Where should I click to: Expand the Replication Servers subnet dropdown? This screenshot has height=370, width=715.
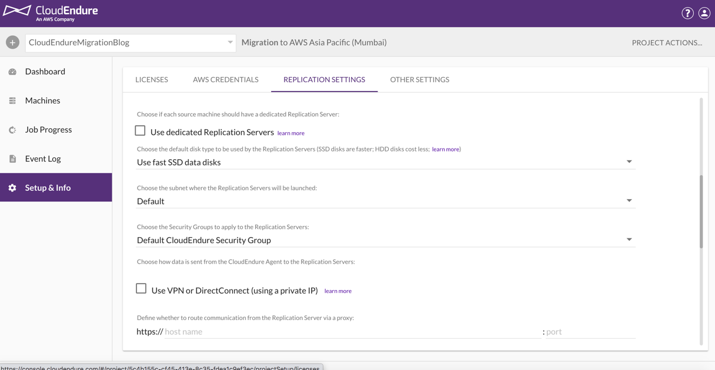pos(629,200)
